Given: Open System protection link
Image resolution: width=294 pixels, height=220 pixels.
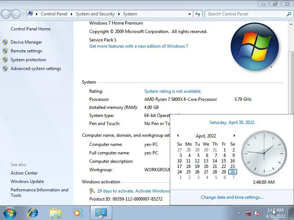Looking at the screenshot, I should point(28,60).
